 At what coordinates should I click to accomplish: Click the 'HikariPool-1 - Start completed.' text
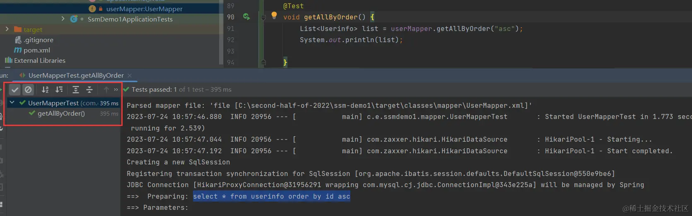click(609, 151)
